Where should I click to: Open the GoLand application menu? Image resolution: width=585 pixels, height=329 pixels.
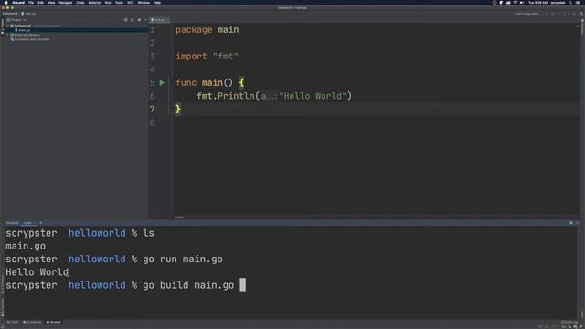[18, 2]
